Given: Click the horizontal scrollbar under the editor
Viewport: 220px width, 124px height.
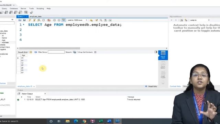Looking at the screenshot, I should pyautogui.click(x=49, y=48).
